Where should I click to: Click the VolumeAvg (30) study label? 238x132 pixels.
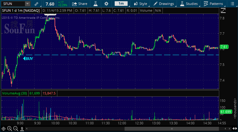(x=14, y=93)
